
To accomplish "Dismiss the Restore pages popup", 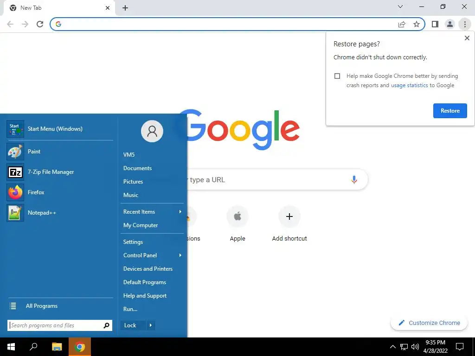I will (x=467, y=38).
